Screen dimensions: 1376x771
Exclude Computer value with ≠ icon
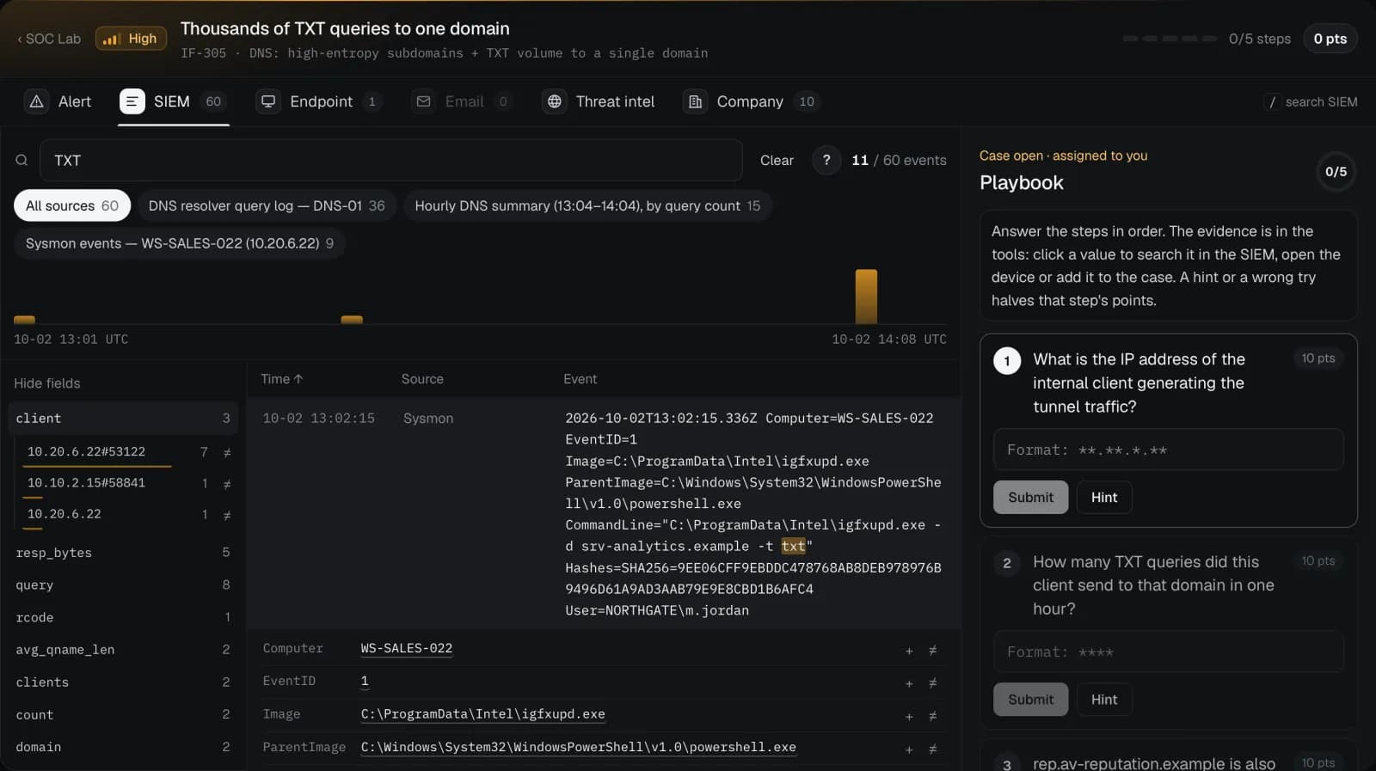point(932,651)
